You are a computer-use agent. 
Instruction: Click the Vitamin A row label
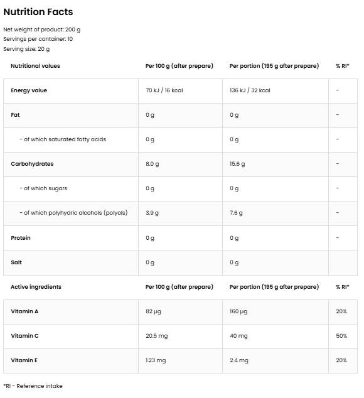tap(24, 311)
